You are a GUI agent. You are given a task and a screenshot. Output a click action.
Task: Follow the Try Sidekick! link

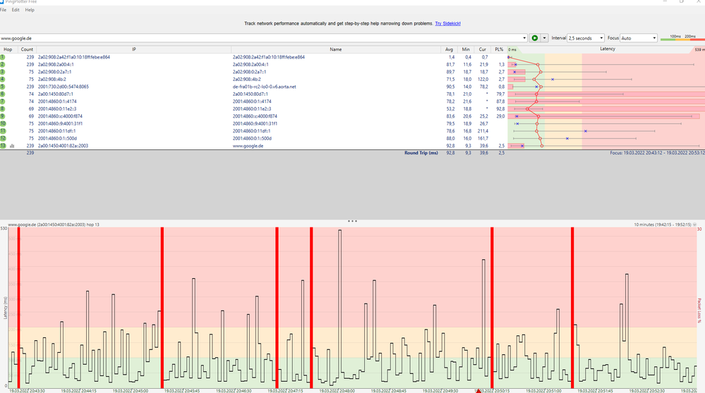[448, 23]
